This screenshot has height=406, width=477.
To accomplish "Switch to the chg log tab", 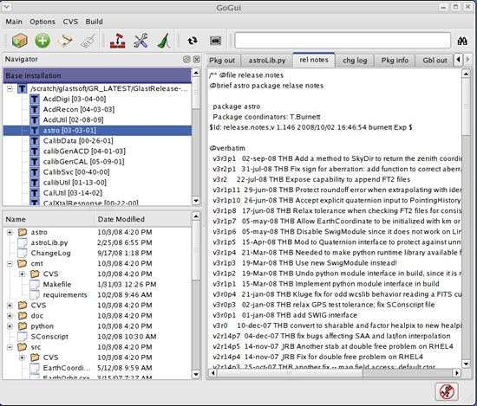I will [x=355, y=61].
